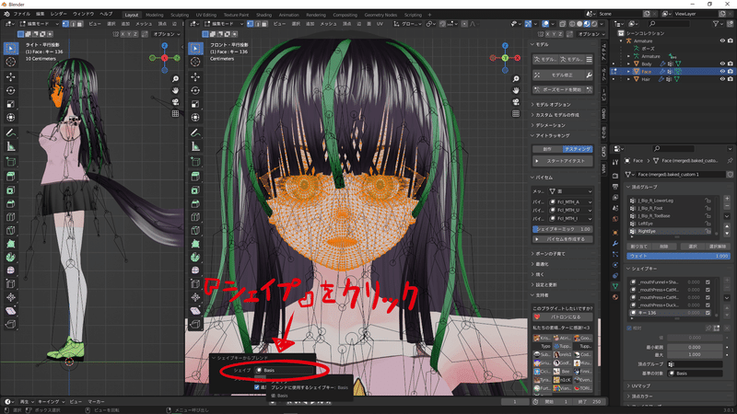Click モデル修正 button
The height and width of the screenshot is (414, 737).
click(x=559, y=75)
